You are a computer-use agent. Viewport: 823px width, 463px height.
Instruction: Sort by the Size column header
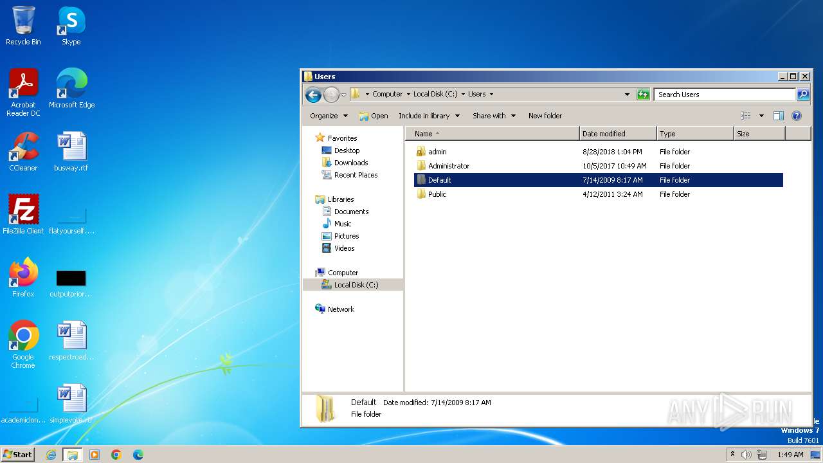(759, 134)
